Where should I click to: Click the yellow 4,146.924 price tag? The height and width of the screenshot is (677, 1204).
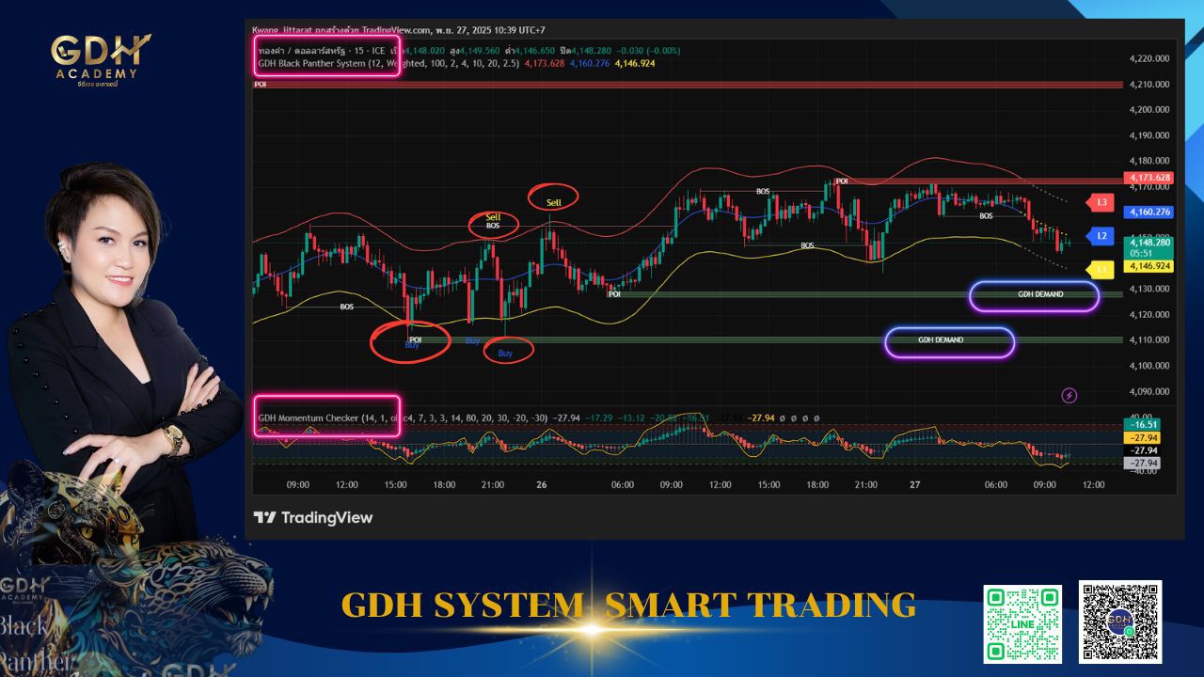[1148, 266]
